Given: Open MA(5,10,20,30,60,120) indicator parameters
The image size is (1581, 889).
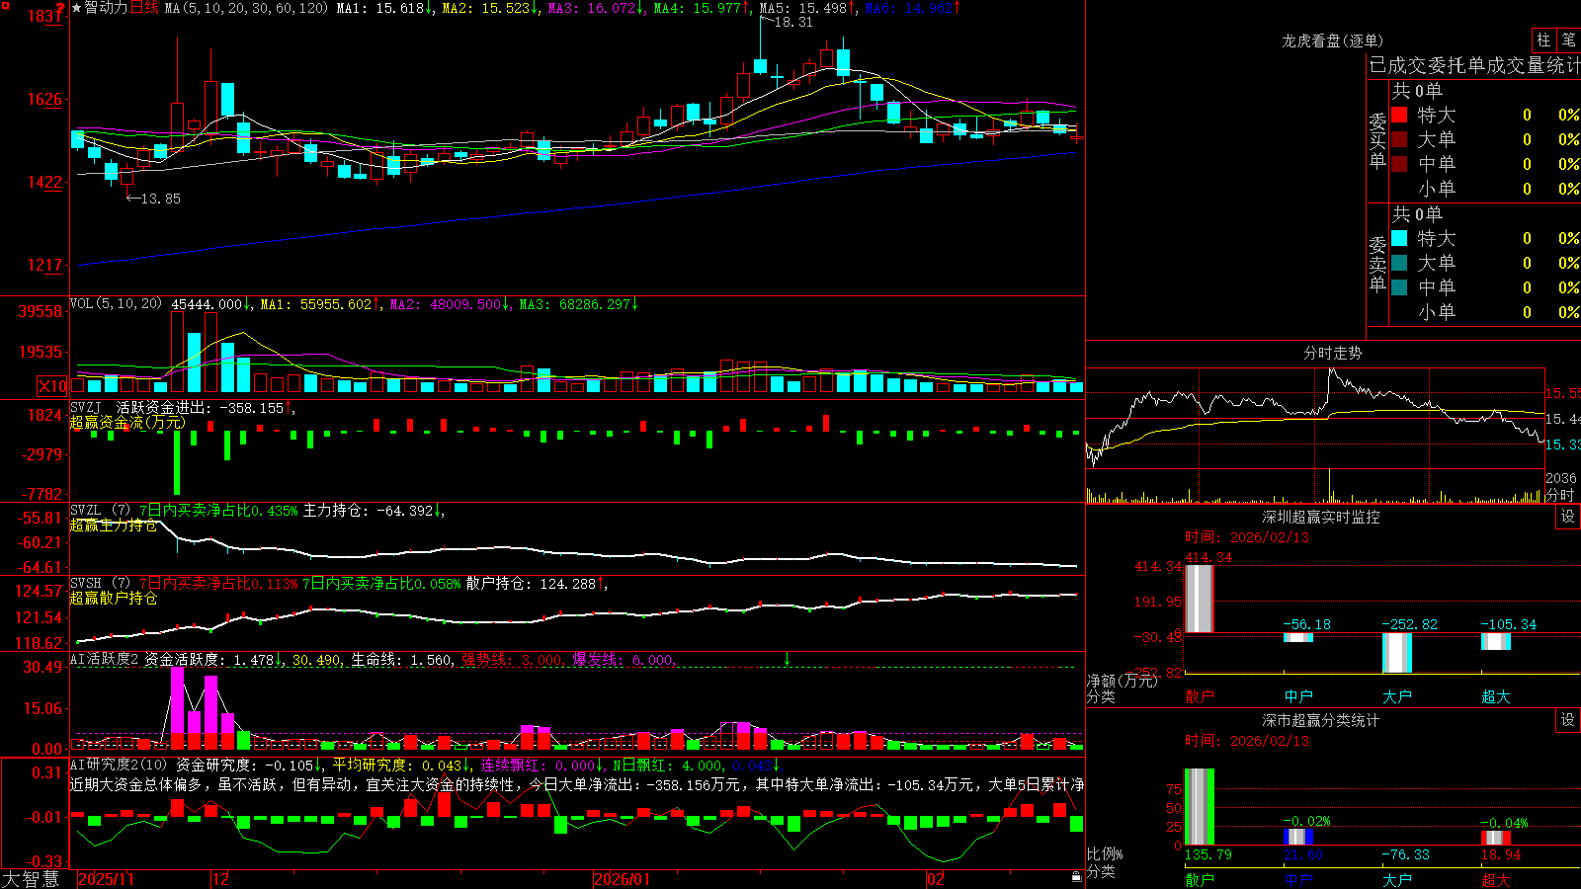Looking at the screenshot, I should point(246,8).
